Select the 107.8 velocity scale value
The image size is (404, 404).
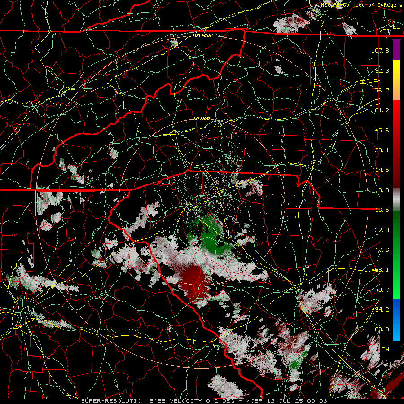[x=380, y=50]
